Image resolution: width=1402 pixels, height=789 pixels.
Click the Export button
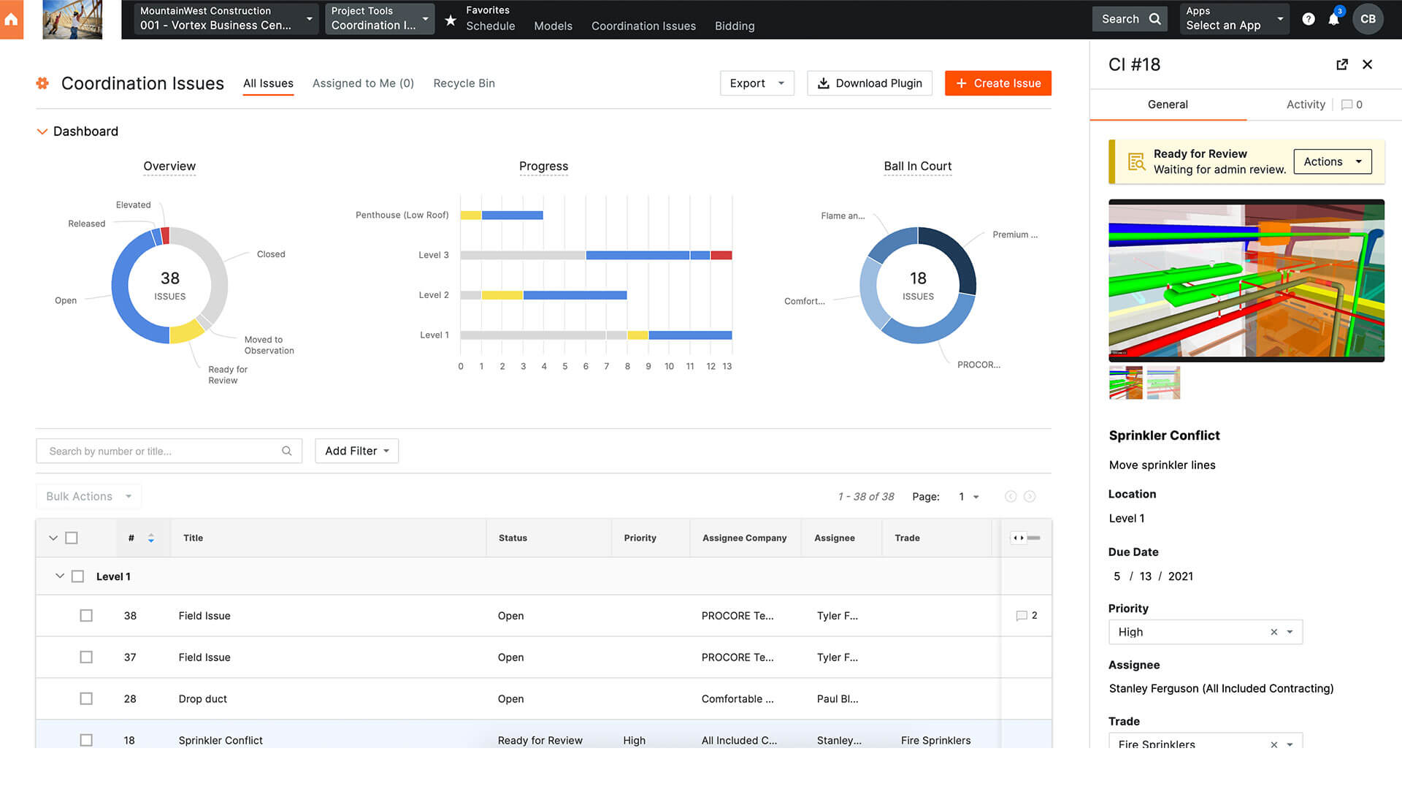[756, 83]
